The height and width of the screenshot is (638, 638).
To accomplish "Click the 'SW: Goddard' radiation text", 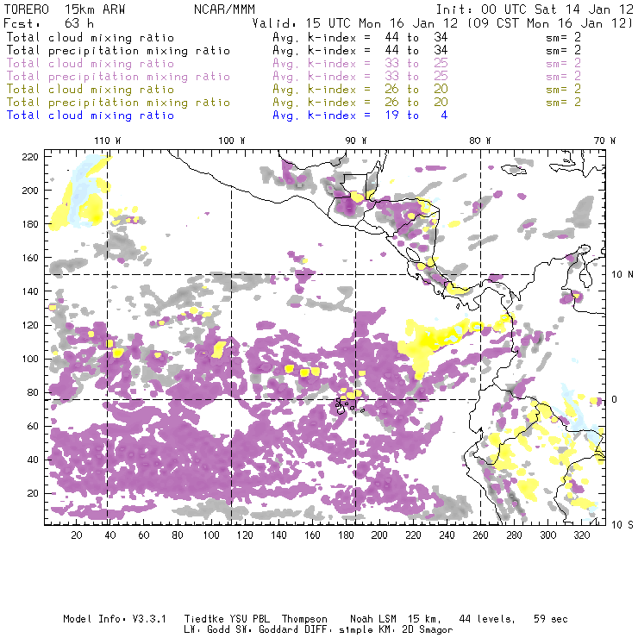I will click(268, 630).
